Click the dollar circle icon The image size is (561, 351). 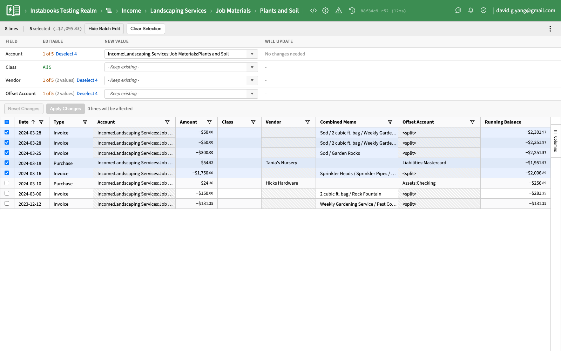(325, 11)
